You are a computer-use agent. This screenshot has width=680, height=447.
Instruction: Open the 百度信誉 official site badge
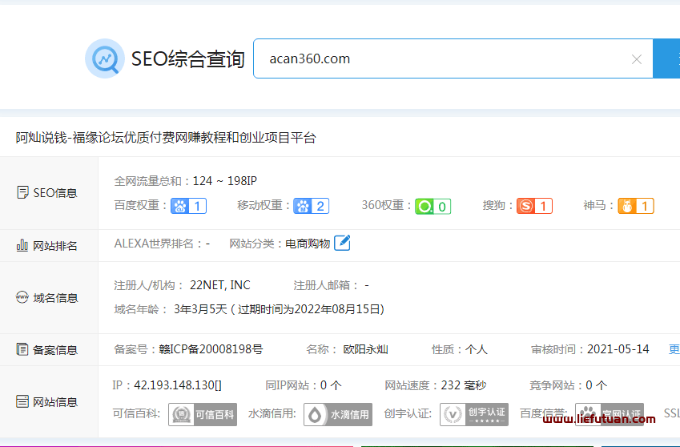tap(610, 414)
